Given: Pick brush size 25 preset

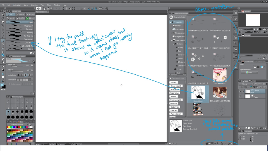Looking at the screenshot, I should pos(27,112).
